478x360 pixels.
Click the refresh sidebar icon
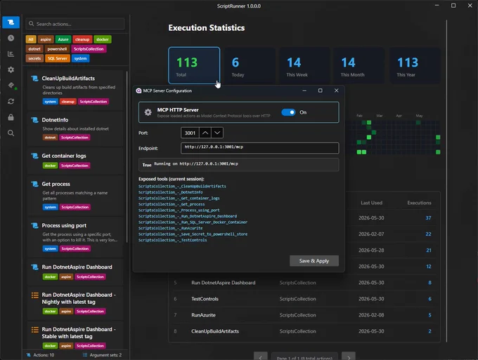[11, 101]
